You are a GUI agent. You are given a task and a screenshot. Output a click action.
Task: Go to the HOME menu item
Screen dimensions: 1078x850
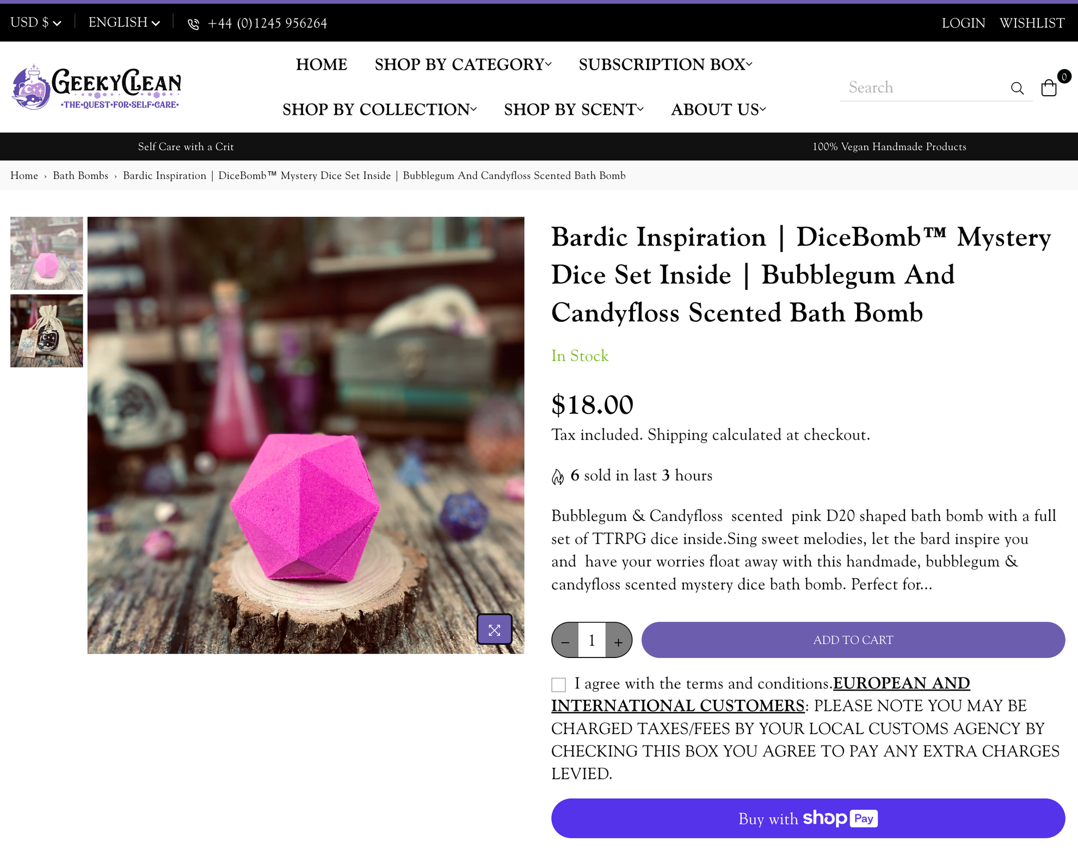(322, 64)
